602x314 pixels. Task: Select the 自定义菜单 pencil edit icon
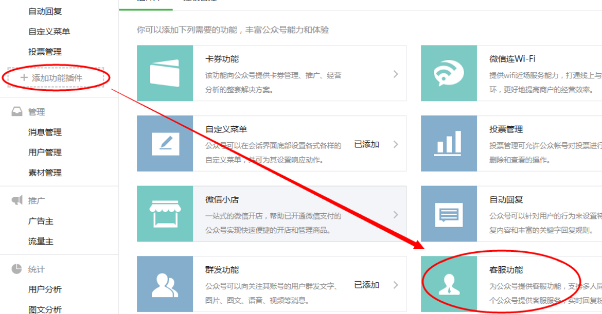point(166,144)
